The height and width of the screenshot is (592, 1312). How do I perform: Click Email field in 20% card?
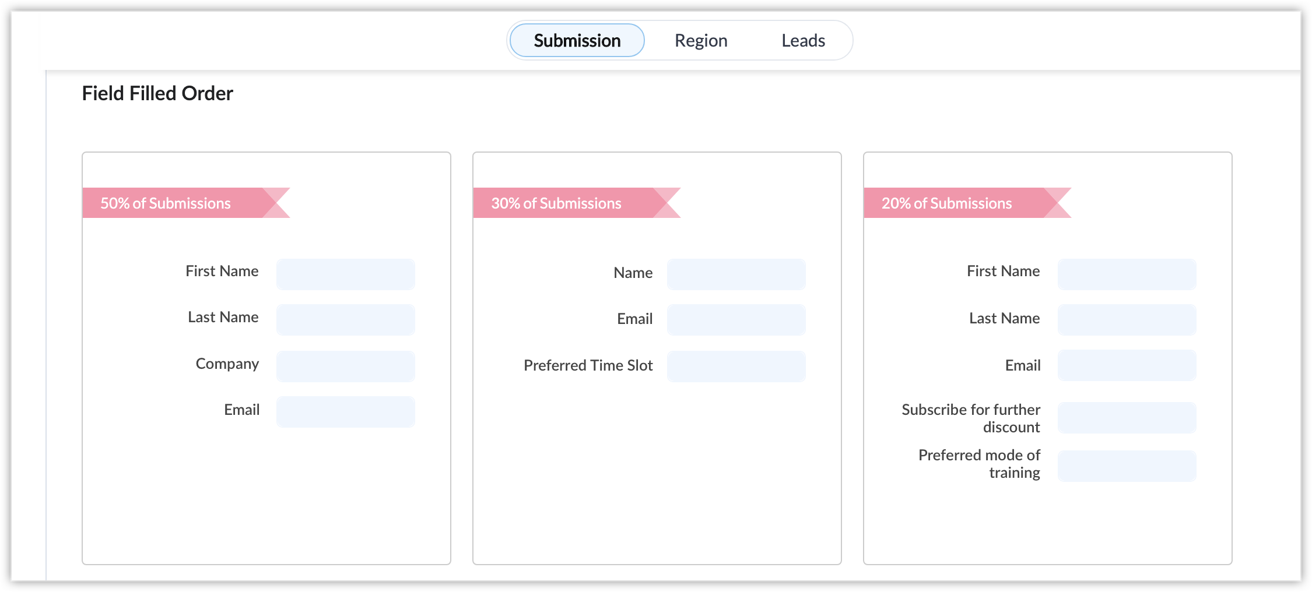[1127, 365]
